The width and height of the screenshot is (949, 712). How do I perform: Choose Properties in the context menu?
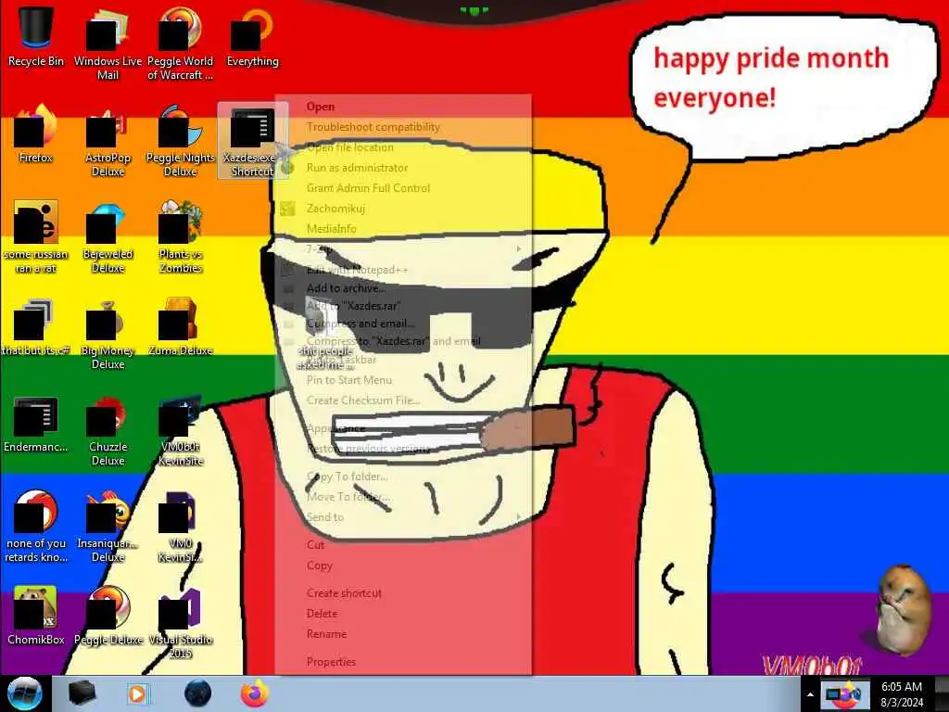point(403,662)
